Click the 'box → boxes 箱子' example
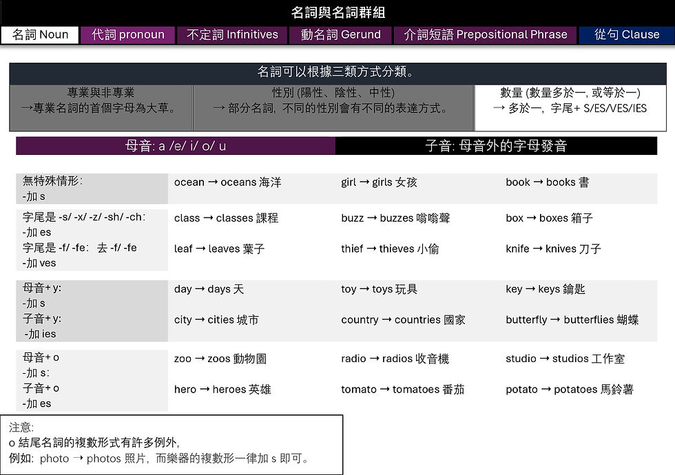 pos(550,218)
